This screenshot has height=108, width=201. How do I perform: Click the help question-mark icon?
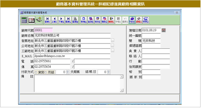pos(39,20)
